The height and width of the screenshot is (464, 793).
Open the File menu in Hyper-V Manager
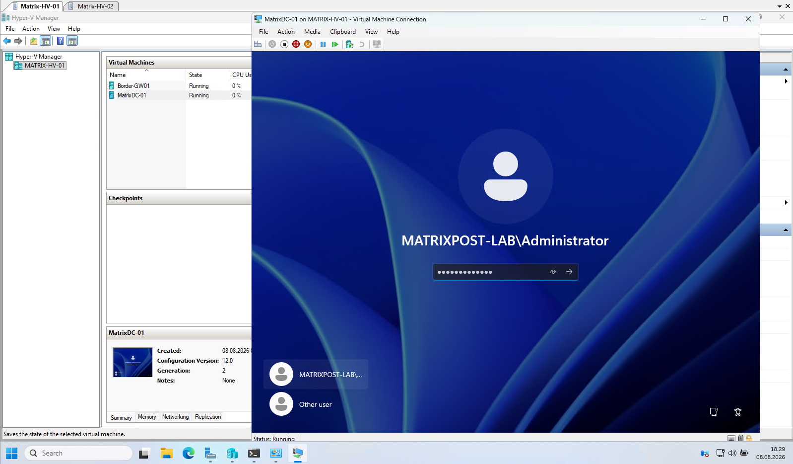(10, 29)
